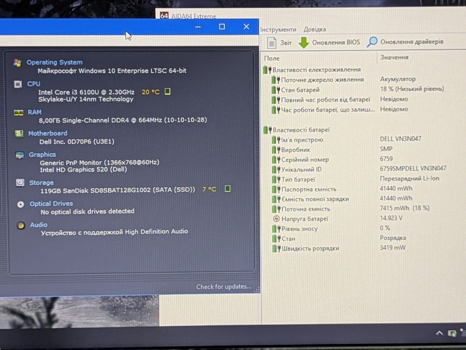Viewport: 466px width, 350px height.
Task: Click Оновлення BIOS toolbar button
Action: click(329, 42)
